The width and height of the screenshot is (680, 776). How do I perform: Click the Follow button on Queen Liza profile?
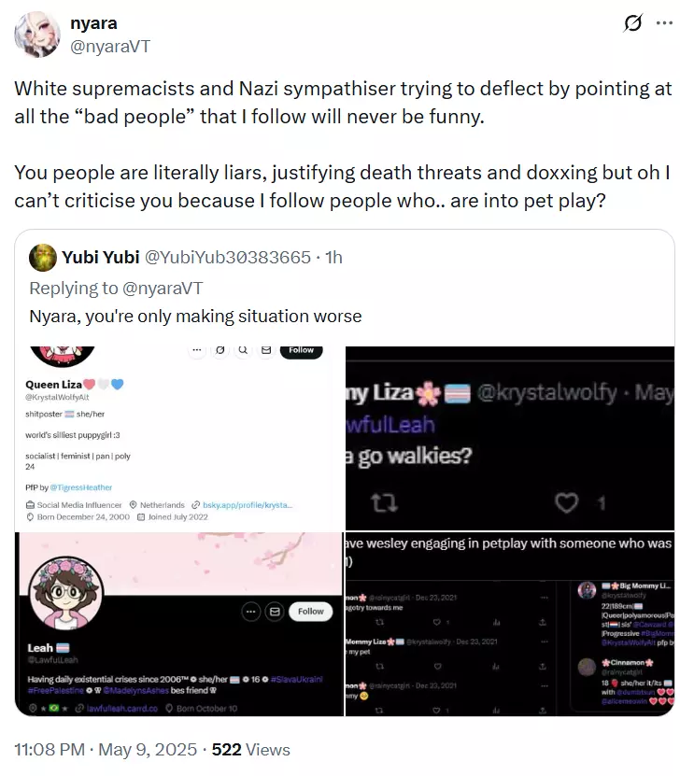(x=301, y=350)
